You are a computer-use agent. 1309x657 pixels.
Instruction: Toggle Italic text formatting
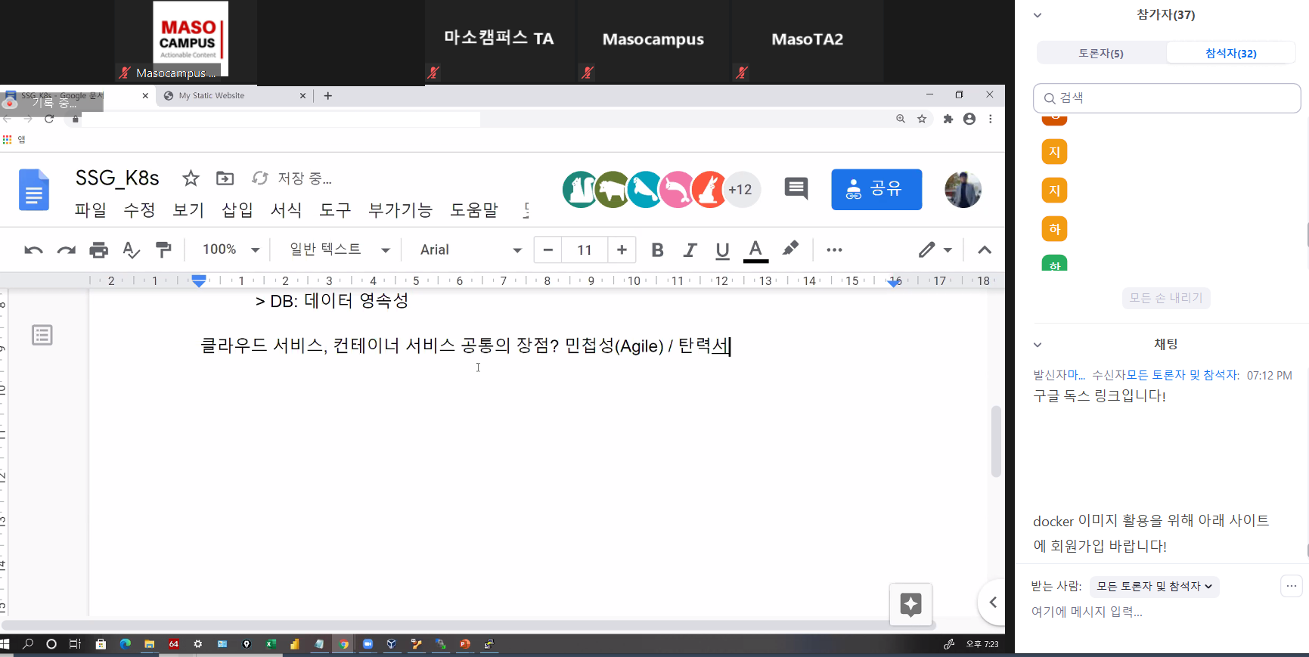coord(690,250)
